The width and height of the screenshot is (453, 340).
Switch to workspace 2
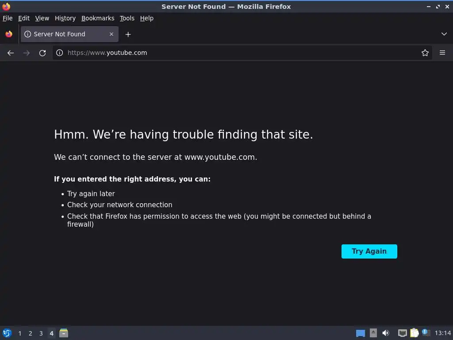31,333
